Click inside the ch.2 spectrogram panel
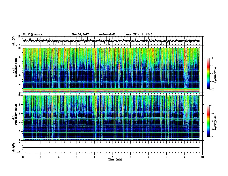This screenshot has height=176, width=228. point(111,118)
